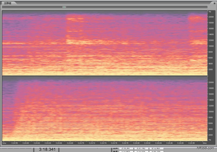Click the zoom scrollbar thumb in the navigator bar

pos(64,7)
